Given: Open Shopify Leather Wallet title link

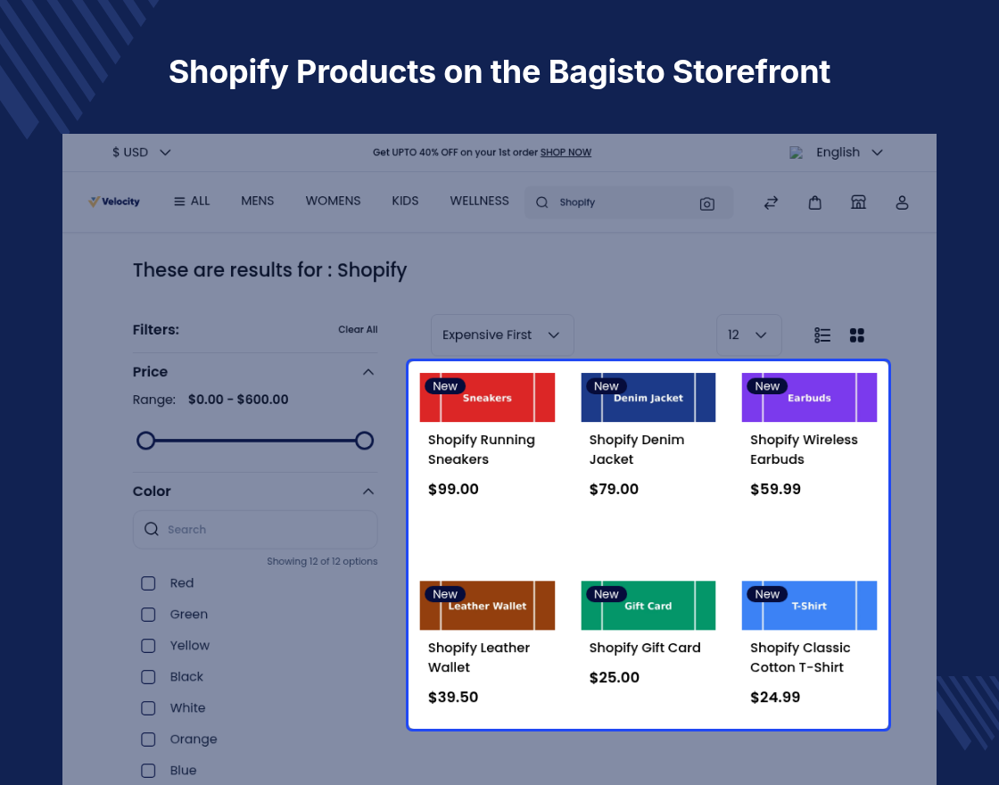Looking at the screenshot, I should click(478, 657).
